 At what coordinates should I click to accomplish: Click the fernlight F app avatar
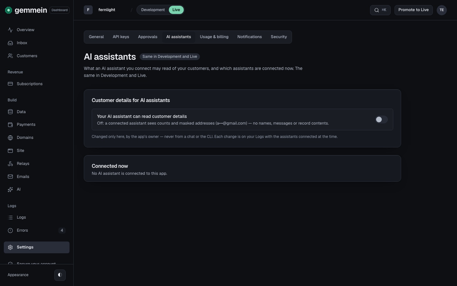88,10
